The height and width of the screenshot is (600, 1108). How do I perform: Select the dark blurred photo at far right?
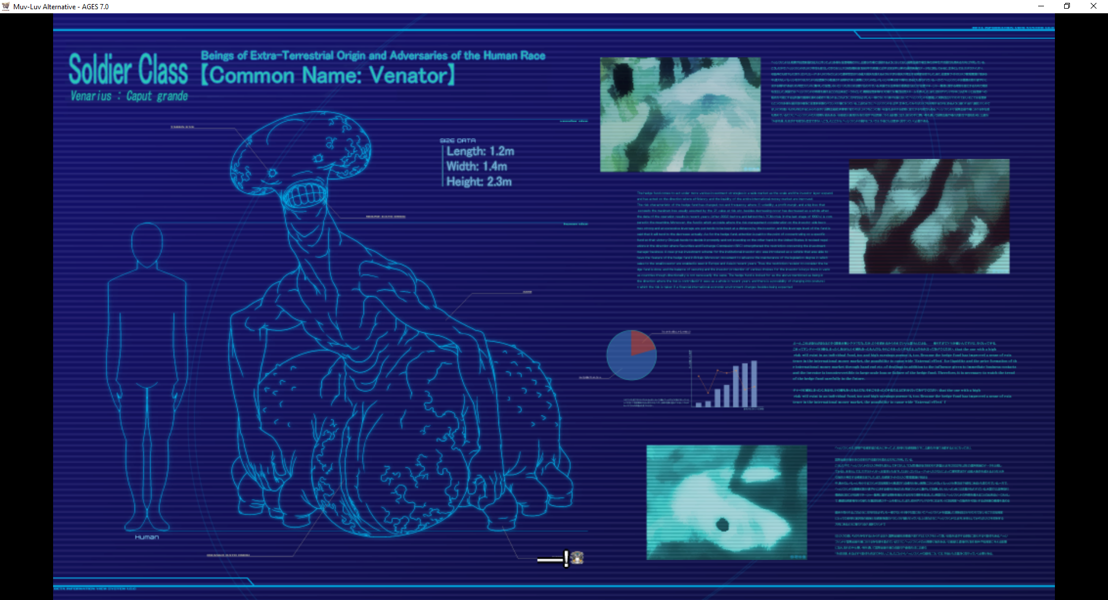pyautogui.click(x=929, y=216)
